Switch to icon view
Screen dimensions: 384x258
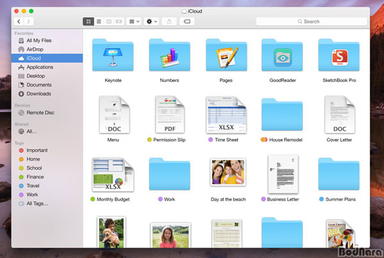(x=88, y=22)
